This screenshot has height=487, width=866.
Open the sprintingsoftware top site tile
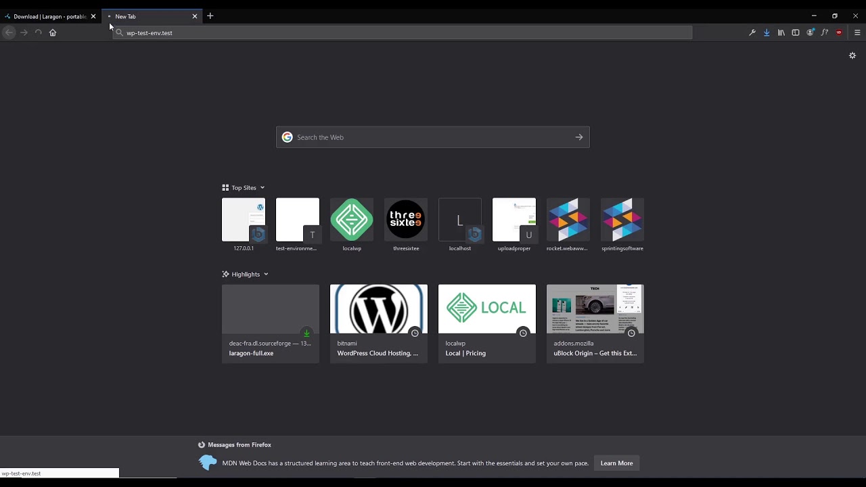(x=622, y=225)
